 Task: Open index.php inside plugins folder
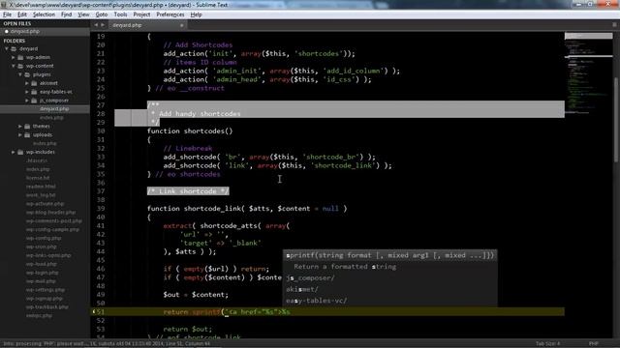click(x=51, y=118)
